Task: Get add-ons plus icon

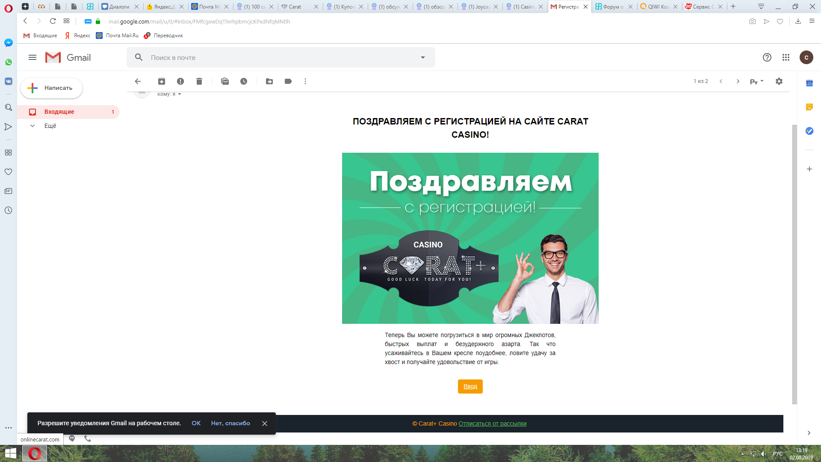Action: (809, 169)
